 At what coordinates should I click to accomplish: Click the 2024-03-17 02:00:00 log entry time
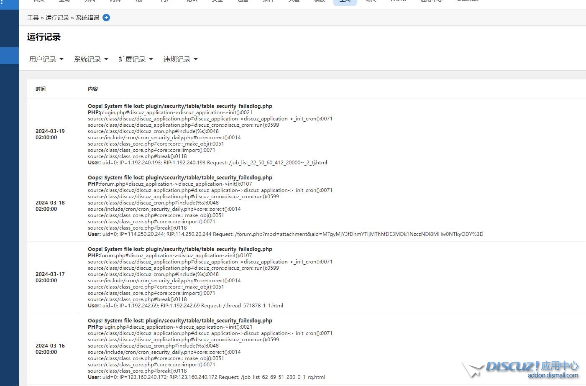click(x=50, y=277)
